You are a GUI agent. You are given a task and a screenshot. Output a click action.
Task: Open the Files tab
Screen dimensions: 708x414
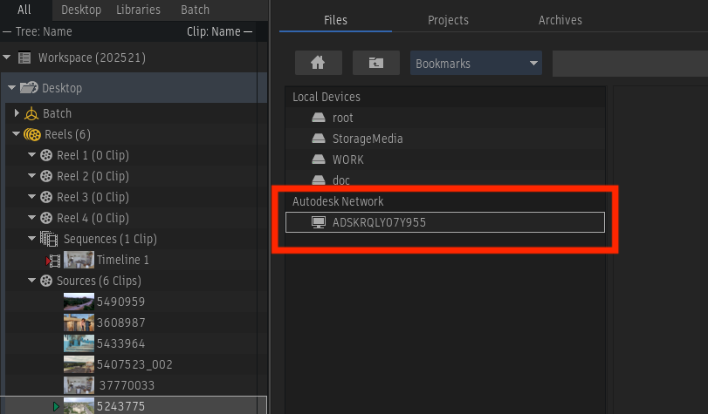[335, 20]
